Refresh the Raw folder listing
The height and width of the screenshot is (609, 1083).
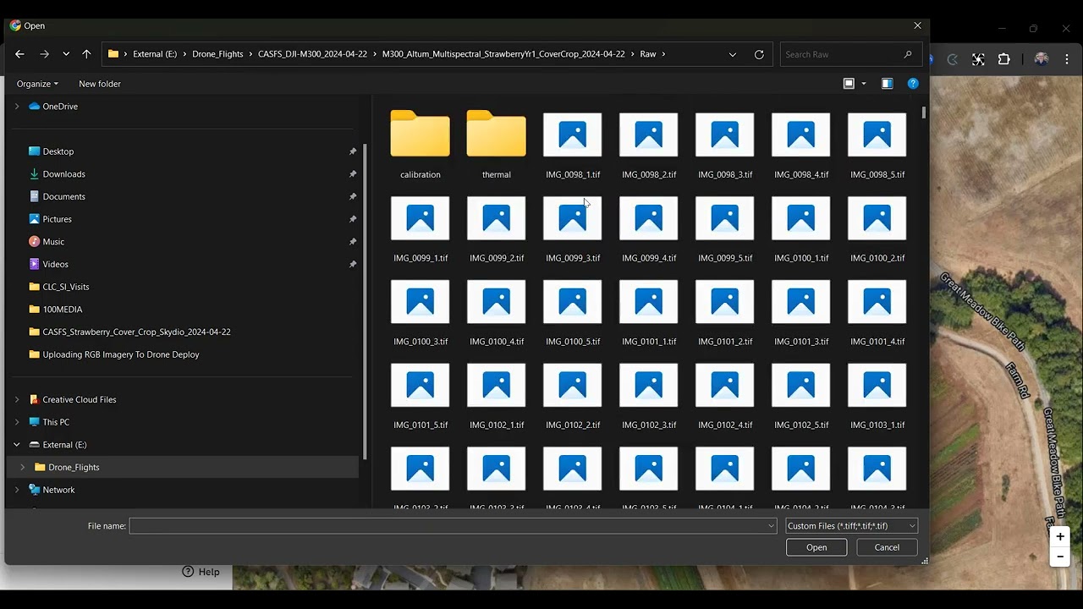[x=759, y=54]
